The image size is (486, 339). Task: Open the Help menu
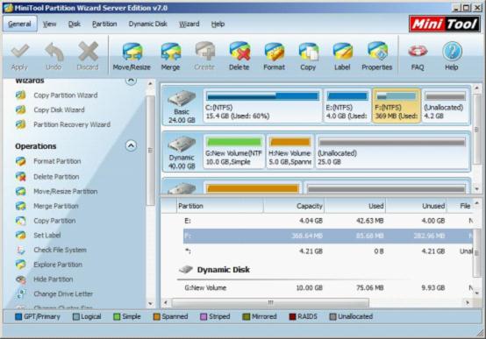click(x=218, y=24)
